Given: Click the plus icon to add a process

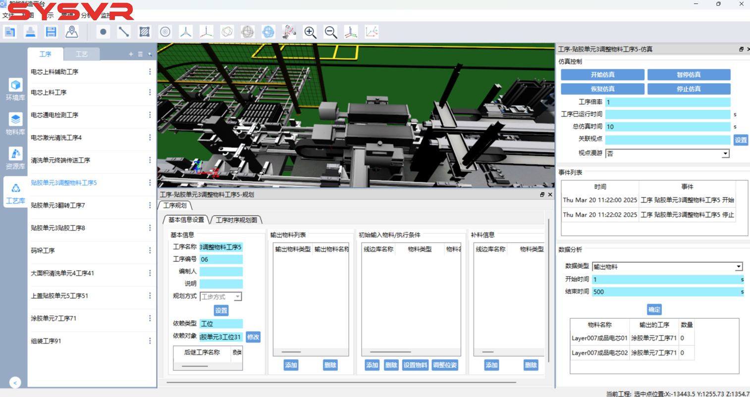Looking at the screenshot, I should point(131,54).
